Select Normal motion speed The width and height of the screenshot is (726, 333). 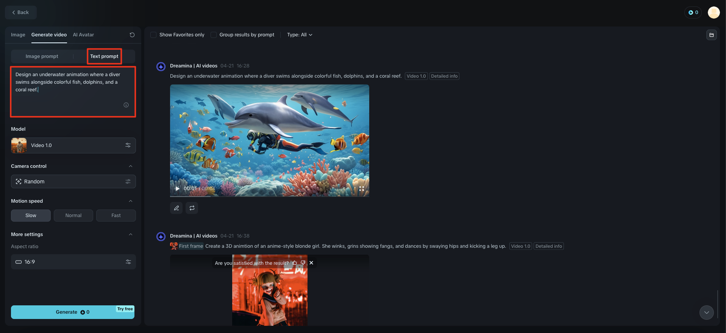(x=73, y=216)
